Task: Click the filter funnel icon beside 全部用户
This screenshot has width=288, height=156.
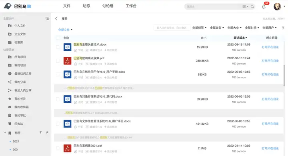Action: click(x=283, y=28)
